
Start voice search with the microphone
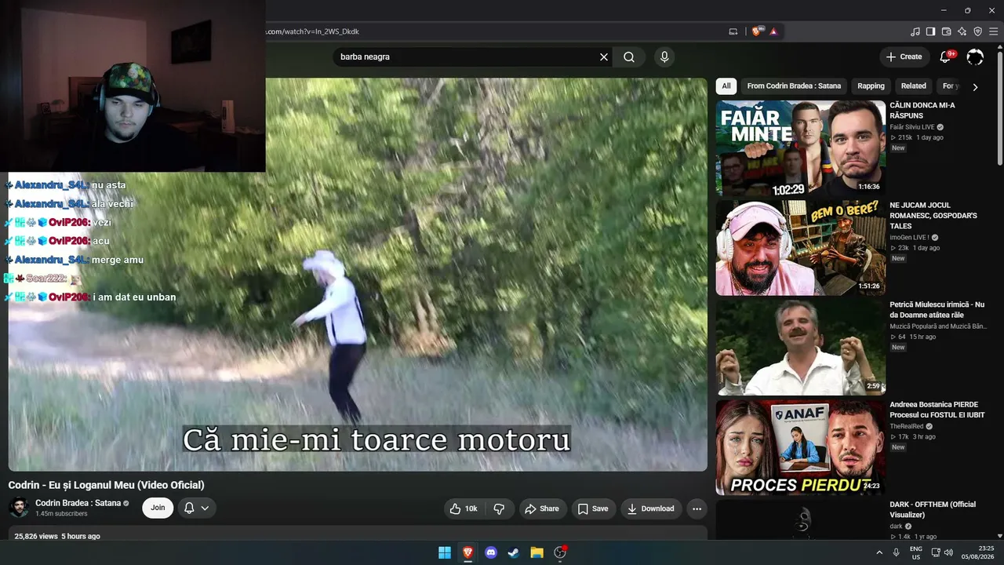point(664,57)
